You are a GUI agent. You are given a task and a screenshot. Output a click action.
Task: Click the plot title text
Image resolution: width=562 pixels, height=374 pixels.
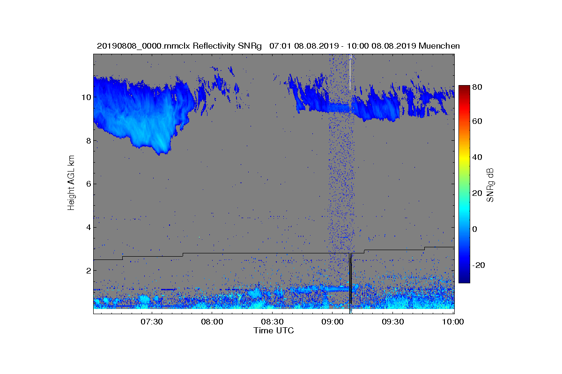coord(278,46)
